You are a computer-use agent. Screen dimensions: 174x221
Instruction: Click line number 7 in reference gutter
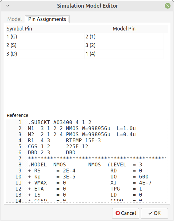[x=20, y=158]
